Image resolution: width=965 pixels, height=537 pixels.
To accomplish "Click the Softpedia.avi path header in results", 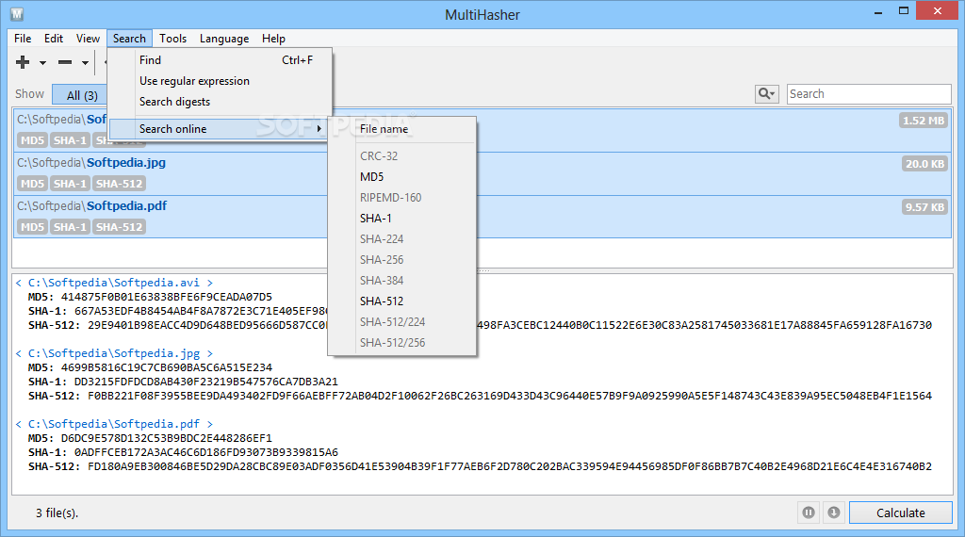I will (114, 283).
